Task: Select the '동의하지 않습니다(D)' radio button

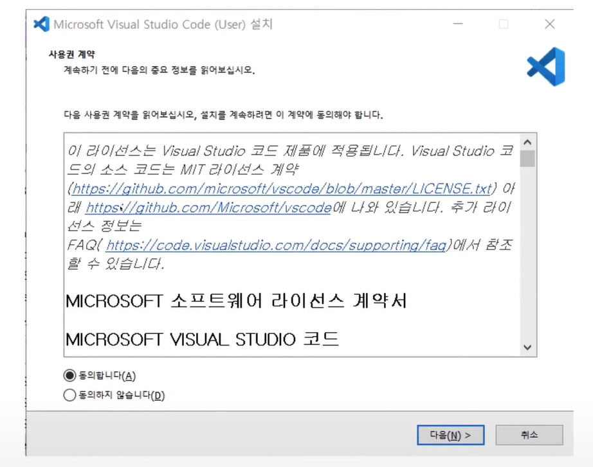Action: (69, 395)
